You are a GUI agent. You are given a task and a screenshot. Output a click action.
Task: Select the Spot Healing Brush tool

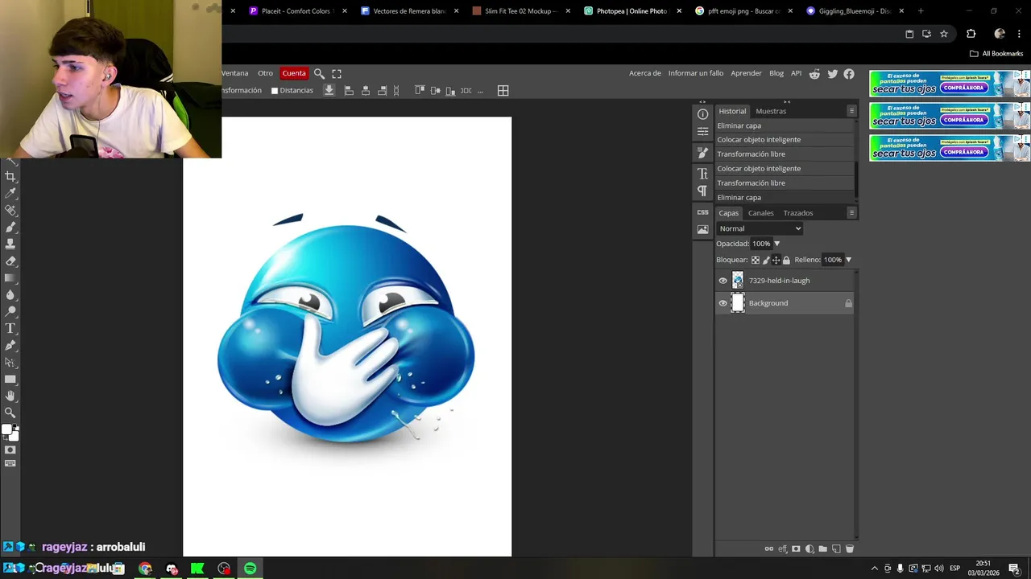click(10, 210)
